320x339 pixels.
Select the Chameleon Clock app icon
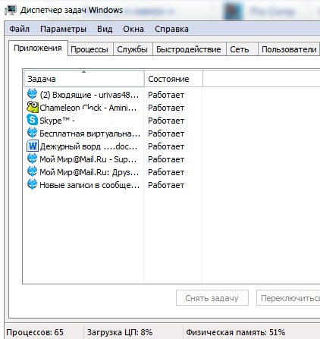tap(32, 107)
